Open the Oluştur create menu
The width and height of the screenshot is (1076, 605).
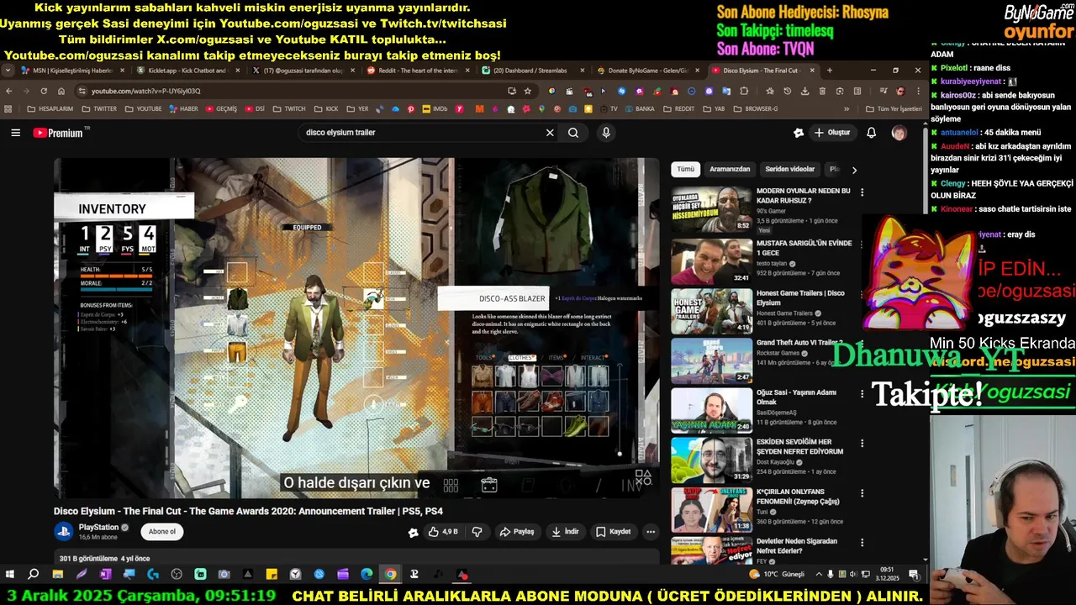coord(832,133)
